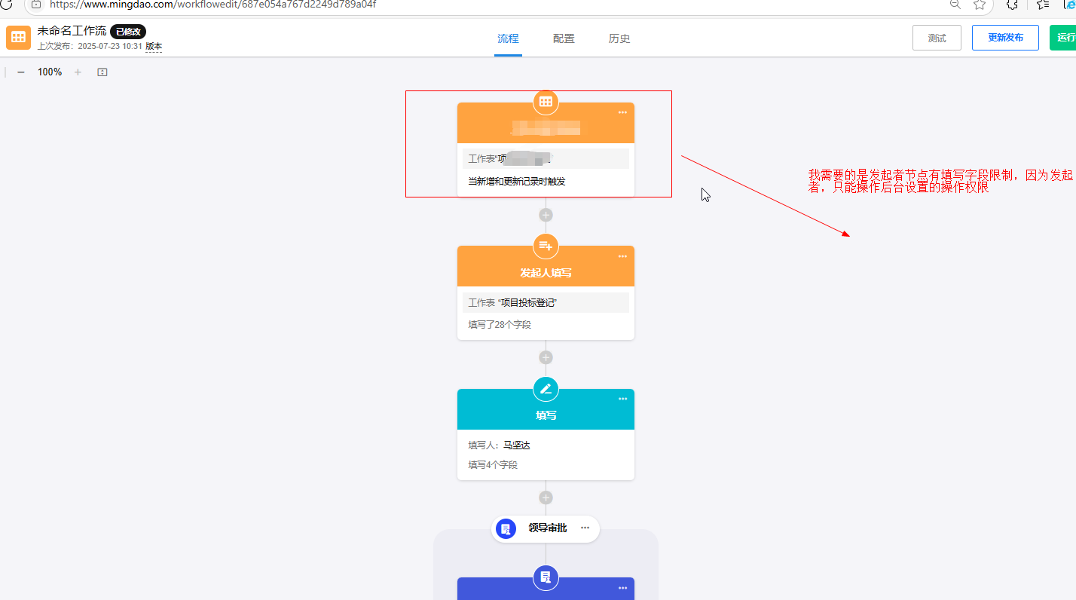This screenshot has width=1076, height=600.
Task: Open more options on the 填写 node
Action: (x=622, y=399)
